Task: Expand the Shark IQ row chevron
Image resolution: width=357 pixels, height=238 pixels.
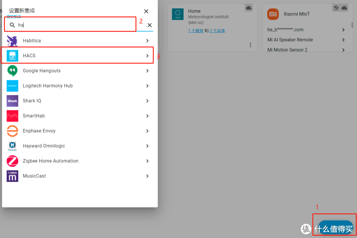Action: click(x=147, y=101)
